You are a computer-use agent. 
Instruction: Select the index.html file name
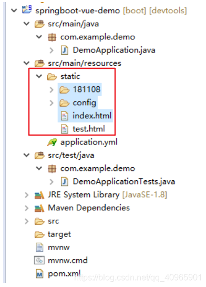point(92,116)
